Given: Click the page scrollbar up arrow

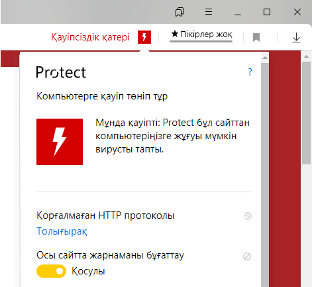Looking at the screenshot, I should pos(306,56).
